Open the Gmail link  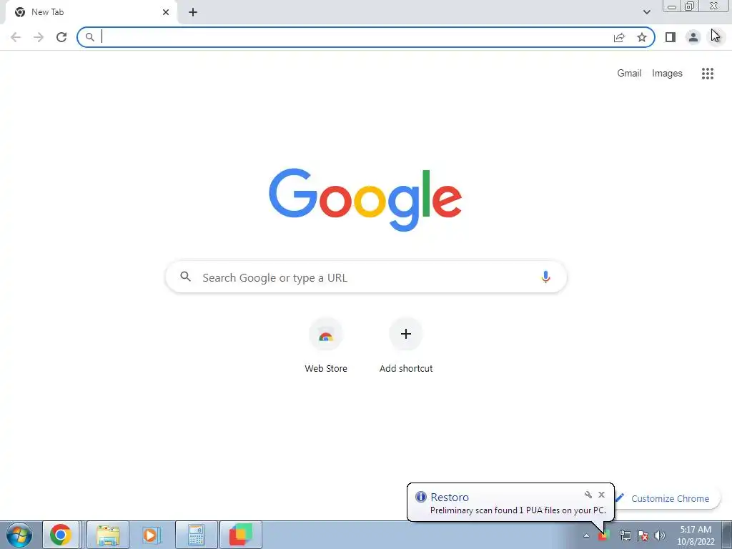point(629,74)
